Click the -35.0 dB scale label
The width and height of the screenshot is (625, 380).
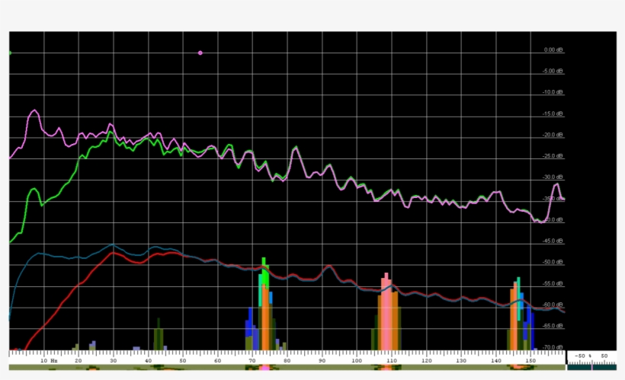click(553, 199)
